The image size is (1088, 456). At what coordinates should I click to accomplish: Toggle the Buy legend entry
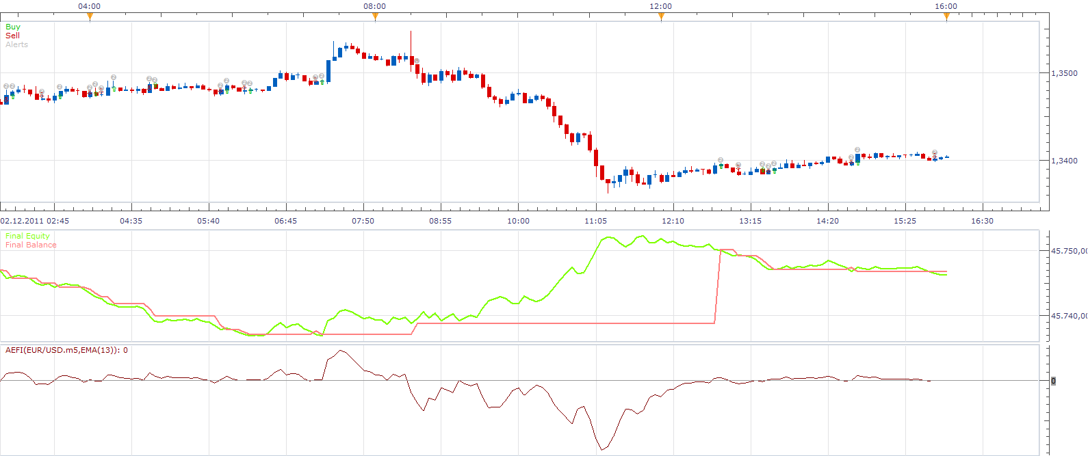pyautogui.click(x=13, y=27)
